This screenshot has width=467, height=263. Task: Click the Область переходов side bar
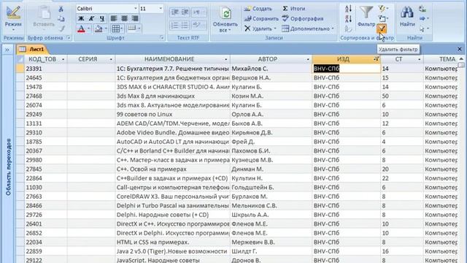click(8, 167)
